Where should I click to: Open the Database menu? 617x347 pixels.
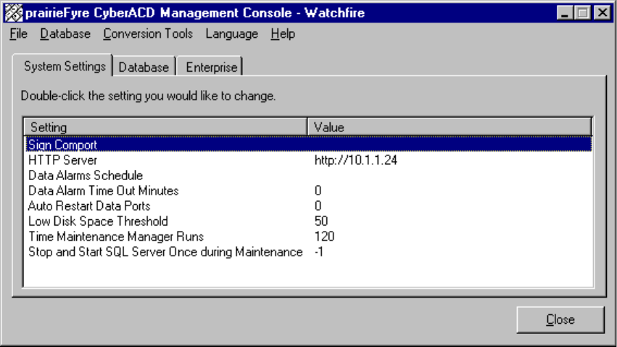click(65, 34)
